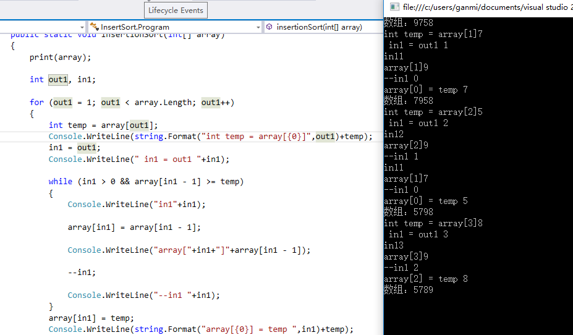Click console output '数组: 5798'
Image resolution: width=573 pixels, height=335 pixels.
[409, 212]
